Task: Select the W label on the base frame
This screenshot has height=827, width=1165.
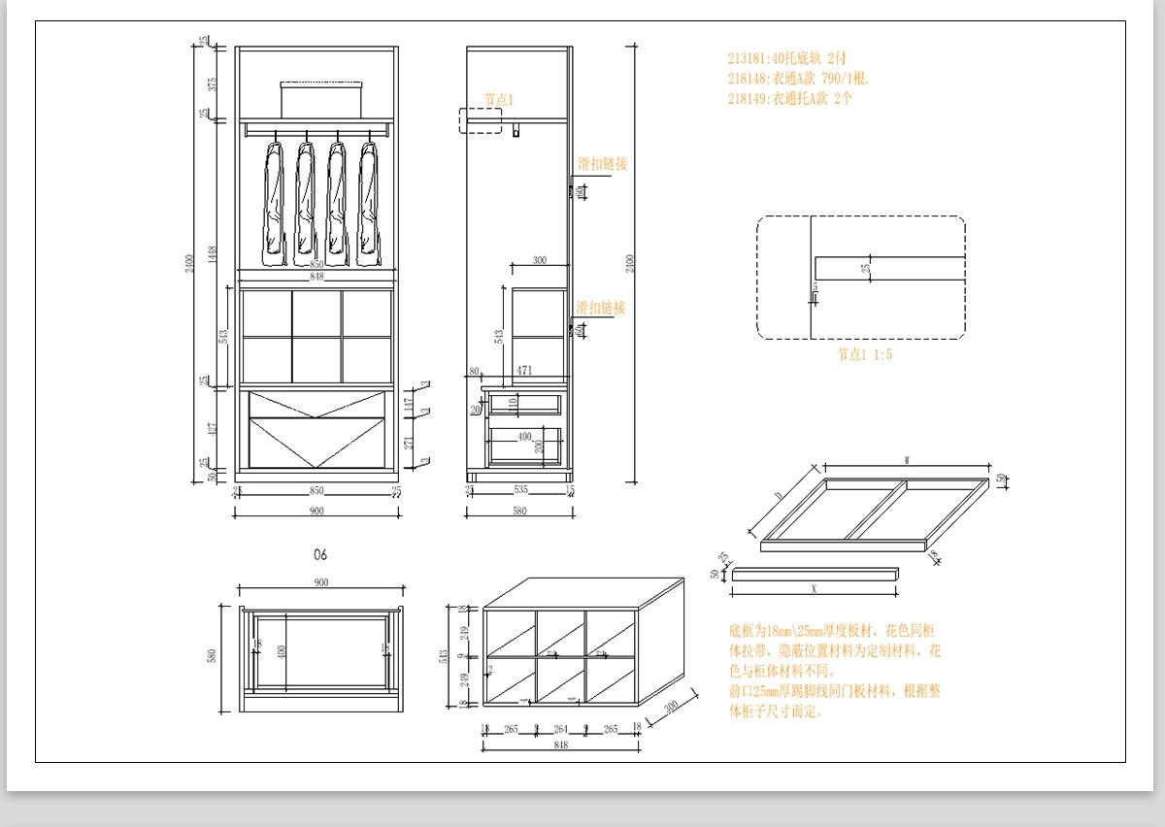Action: coord(905,459)
